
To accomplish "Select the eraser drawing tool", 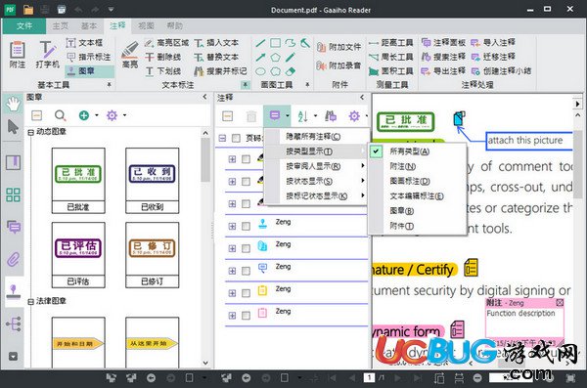I will tap(291, 71).
